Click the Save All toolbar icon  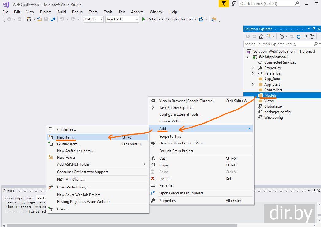point(53,19)
